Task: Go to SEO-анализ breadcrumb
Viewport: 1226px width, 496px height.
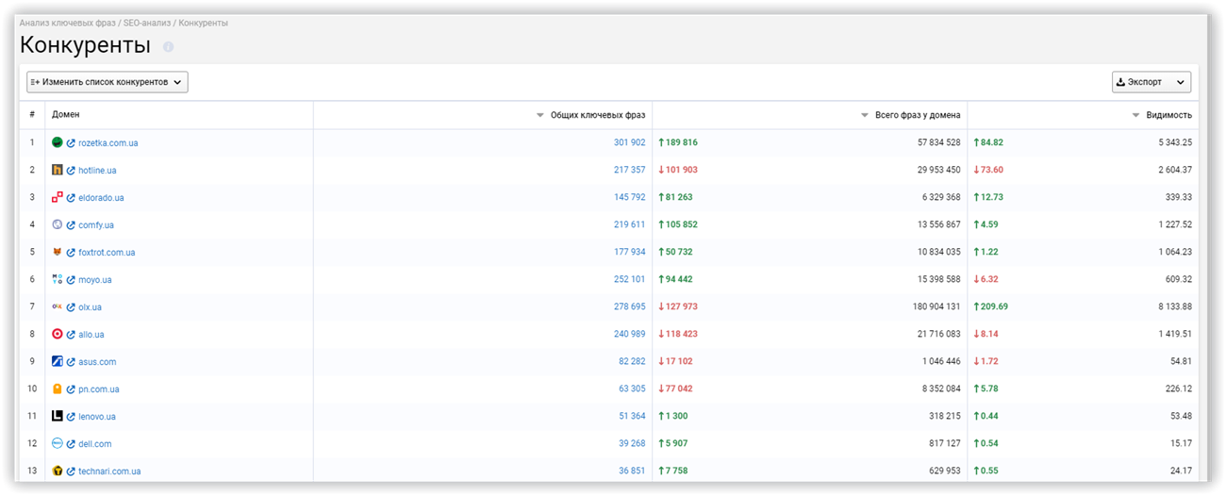Action: (x=147, y=22)
